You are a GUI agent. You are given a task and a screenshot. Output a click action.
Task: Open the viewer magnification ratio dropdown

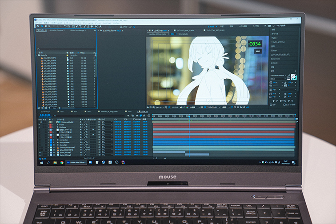coord(159,107)
